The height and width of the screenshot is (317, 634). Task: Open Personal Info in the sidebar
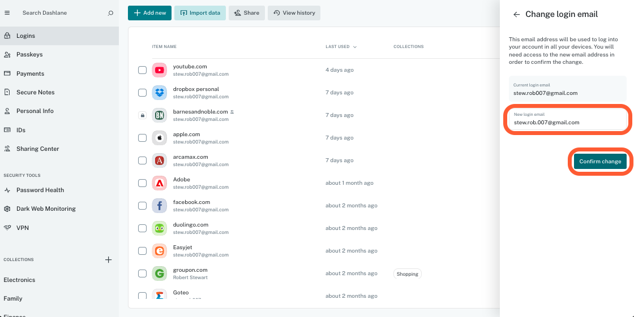[59, 111]
